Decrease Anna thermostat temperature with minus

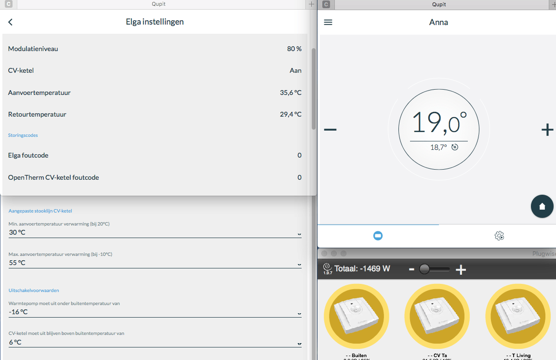330,130
